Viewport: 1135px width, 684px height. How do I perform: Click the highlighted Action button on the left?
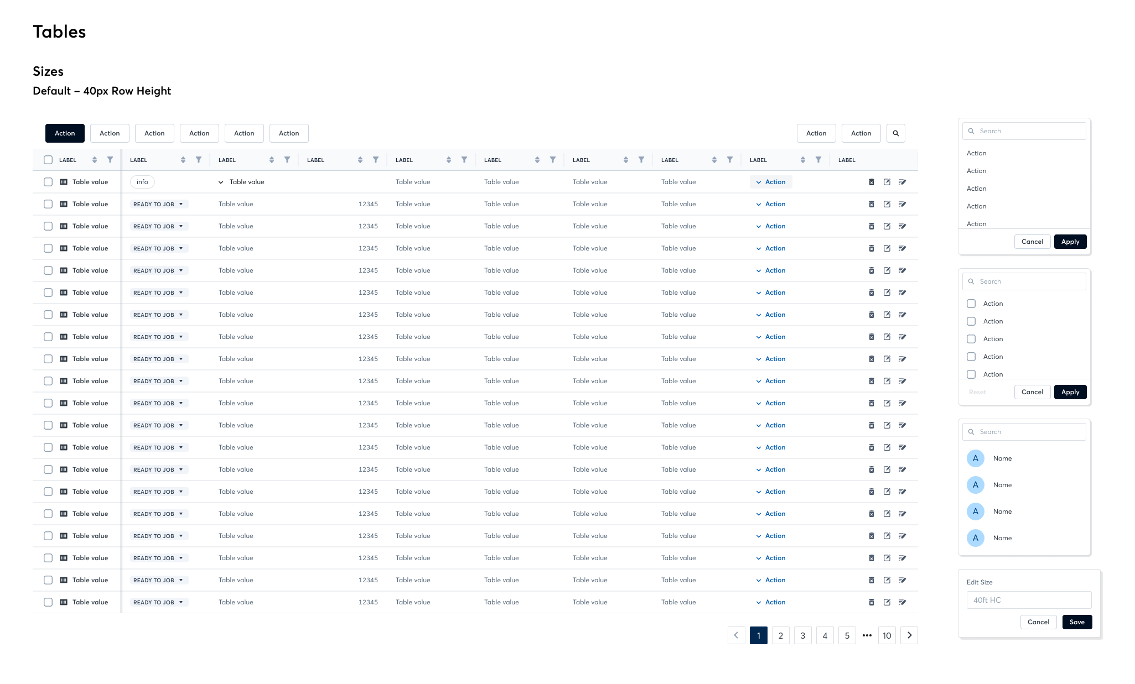point(65,133)
